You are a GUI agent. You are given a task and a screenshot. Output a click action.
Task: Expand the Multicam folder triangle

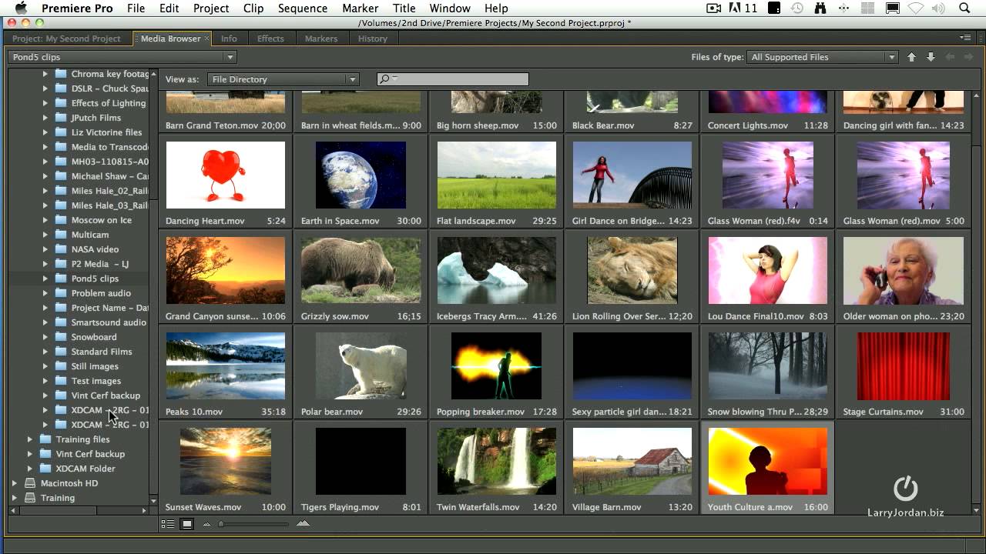tap(45, 235)
